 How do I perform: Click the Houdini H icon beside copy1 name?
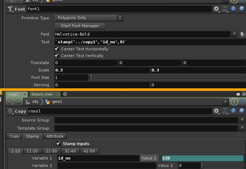point(225,111)
